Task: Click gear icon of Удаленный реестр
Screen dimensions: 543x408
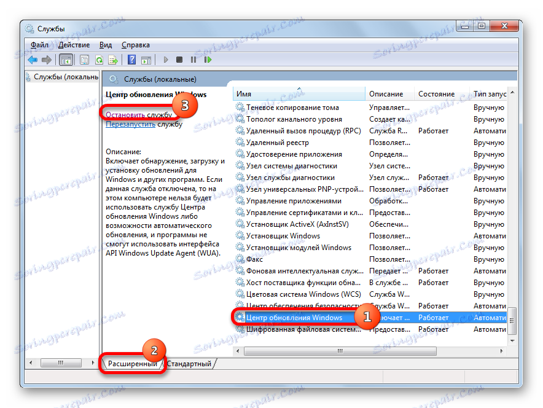Action: point(240,142)
